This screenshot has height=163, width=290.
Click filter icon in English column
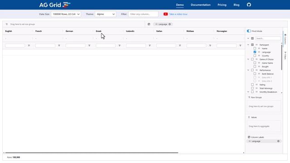pyautogui.click(x=29, y=45)
